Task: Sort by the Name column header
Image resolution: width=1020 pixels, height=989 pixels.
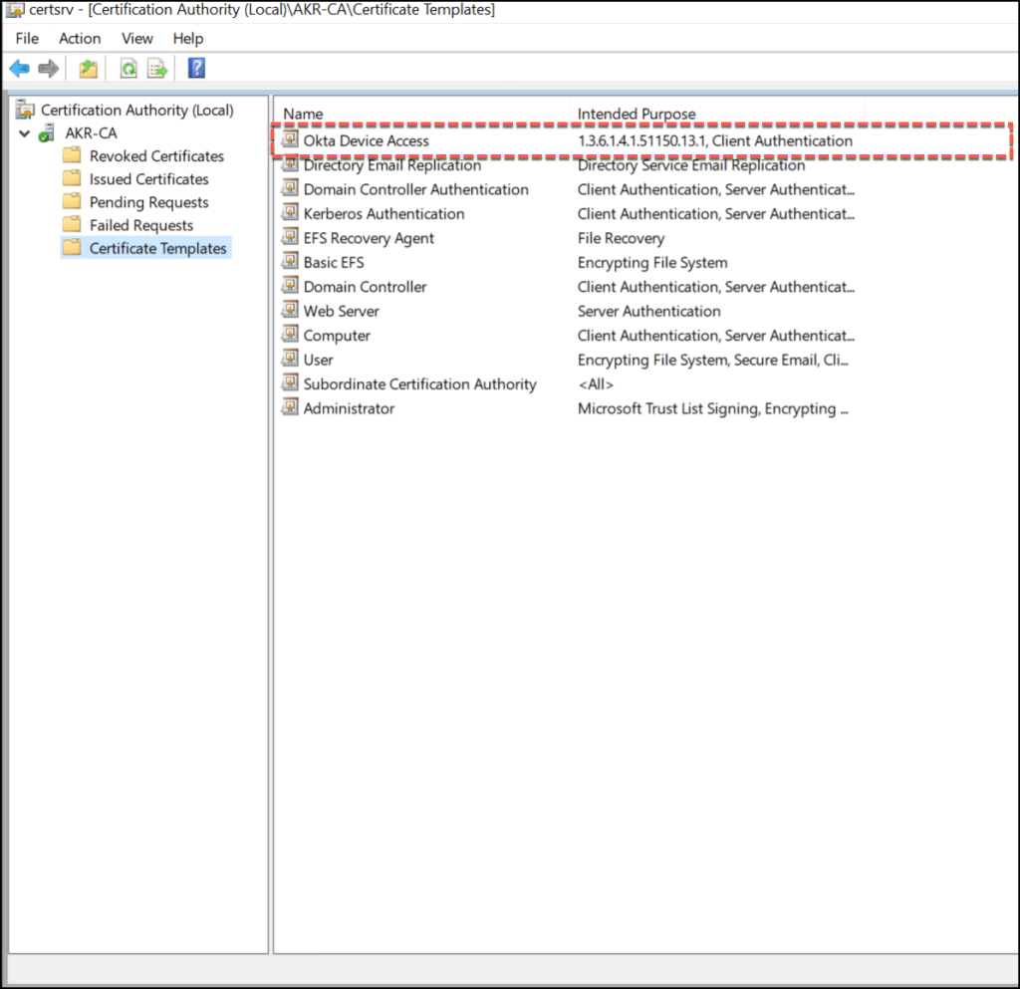Action: [x=304, y=114]
